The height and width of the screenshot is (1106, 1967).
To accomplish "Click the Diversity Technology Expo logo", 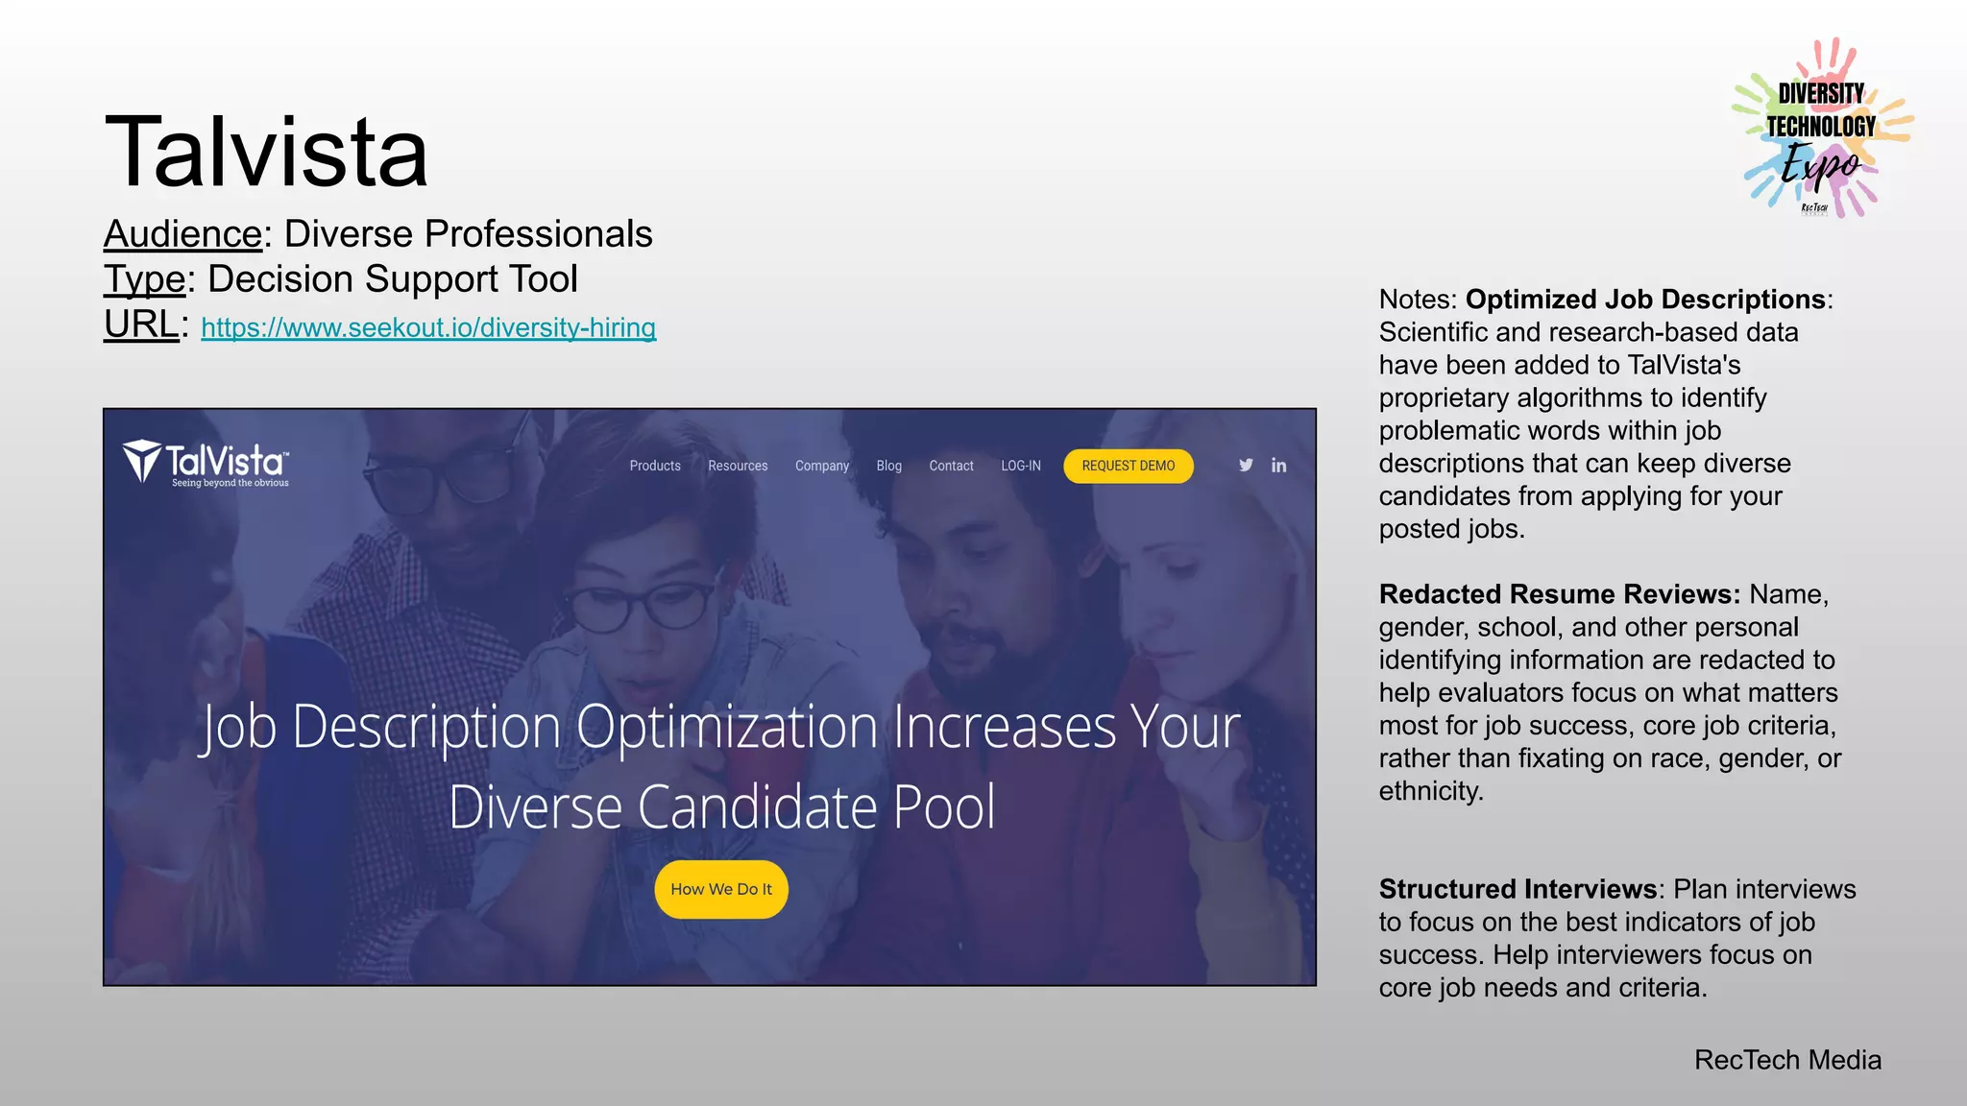I will 1822,128.
